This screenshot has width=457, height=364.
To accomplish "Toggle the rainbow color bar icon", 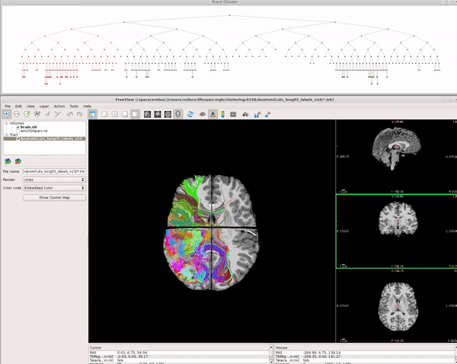I will pyautogui.click(x=223, y=114).
